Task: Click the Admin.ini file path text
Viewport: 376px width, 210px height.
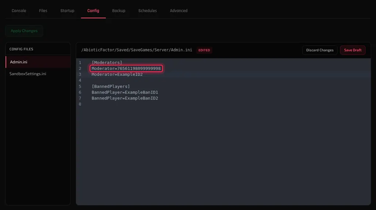Action: click(137, 50)
